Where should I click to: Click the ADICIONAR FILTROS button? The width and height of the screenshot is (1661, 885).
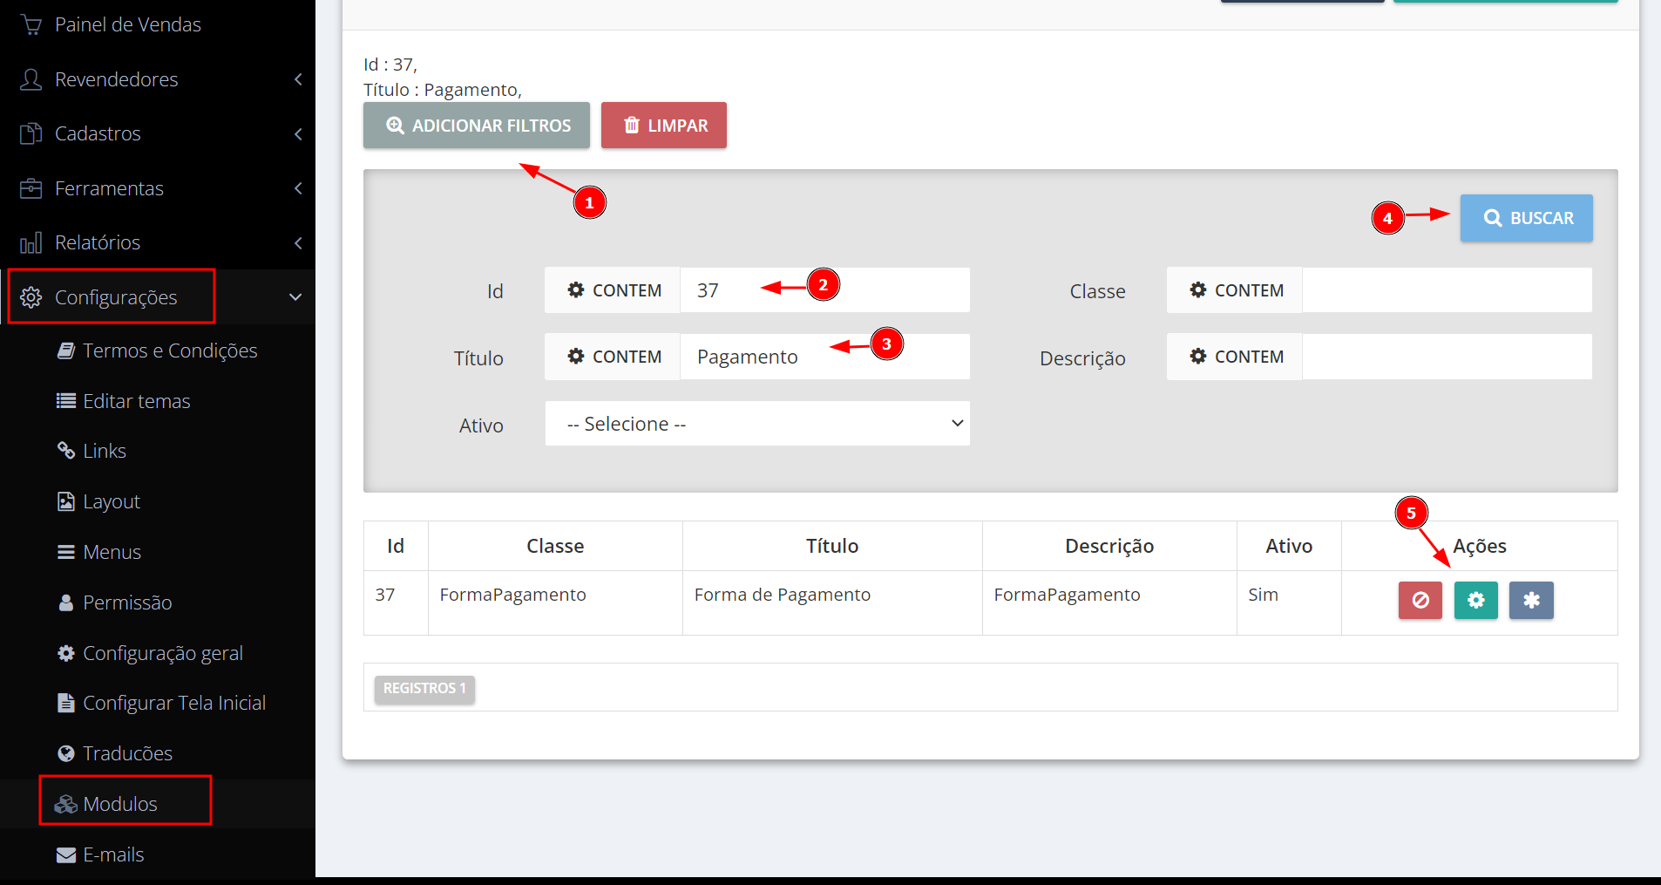tap(477, 126)
